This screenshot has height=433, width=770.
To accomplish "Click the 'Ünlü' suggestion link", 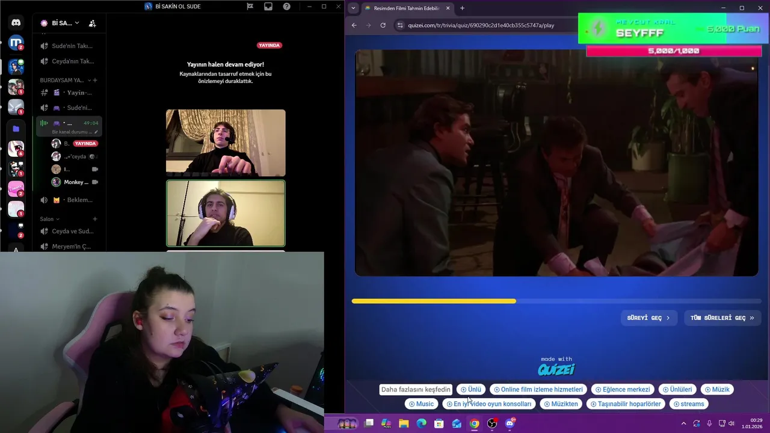I will [x=470, y=390].
